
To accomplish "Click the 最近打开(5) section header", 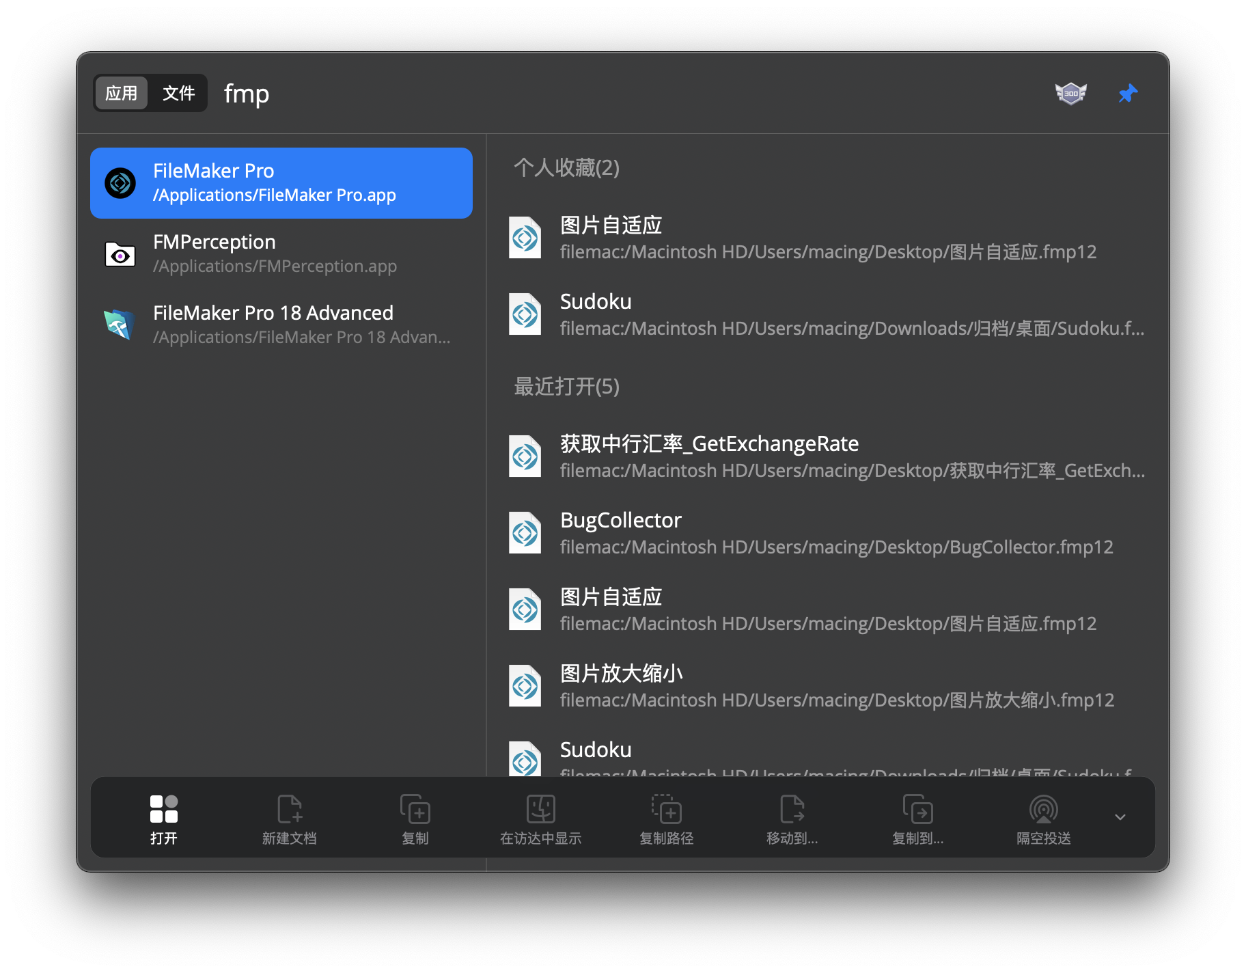I will point(566,386).
